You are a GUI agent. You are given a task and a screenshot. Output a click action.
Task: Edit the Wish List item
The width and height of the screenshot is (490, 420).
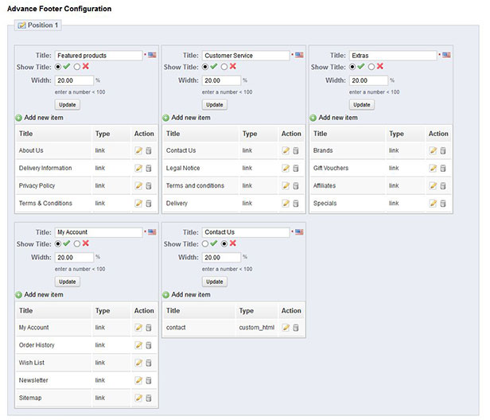138,363
